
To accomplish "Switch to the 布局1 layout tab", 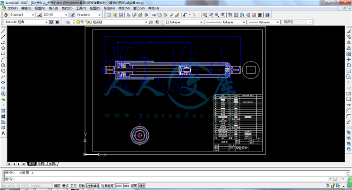I will tap(41, 164).
